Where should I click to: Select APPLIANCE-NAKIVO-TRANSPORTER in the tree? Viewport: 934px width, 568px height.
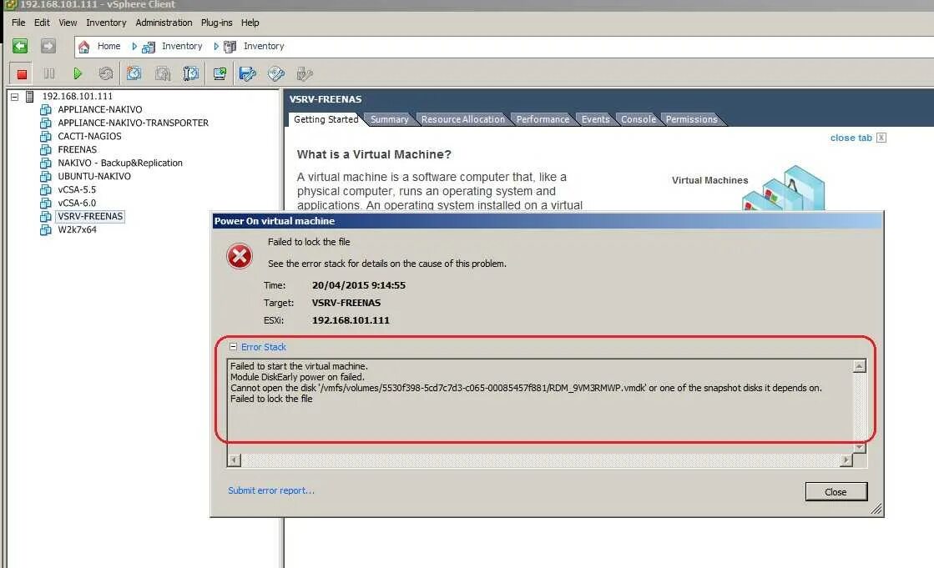click(x=133, y=123)
